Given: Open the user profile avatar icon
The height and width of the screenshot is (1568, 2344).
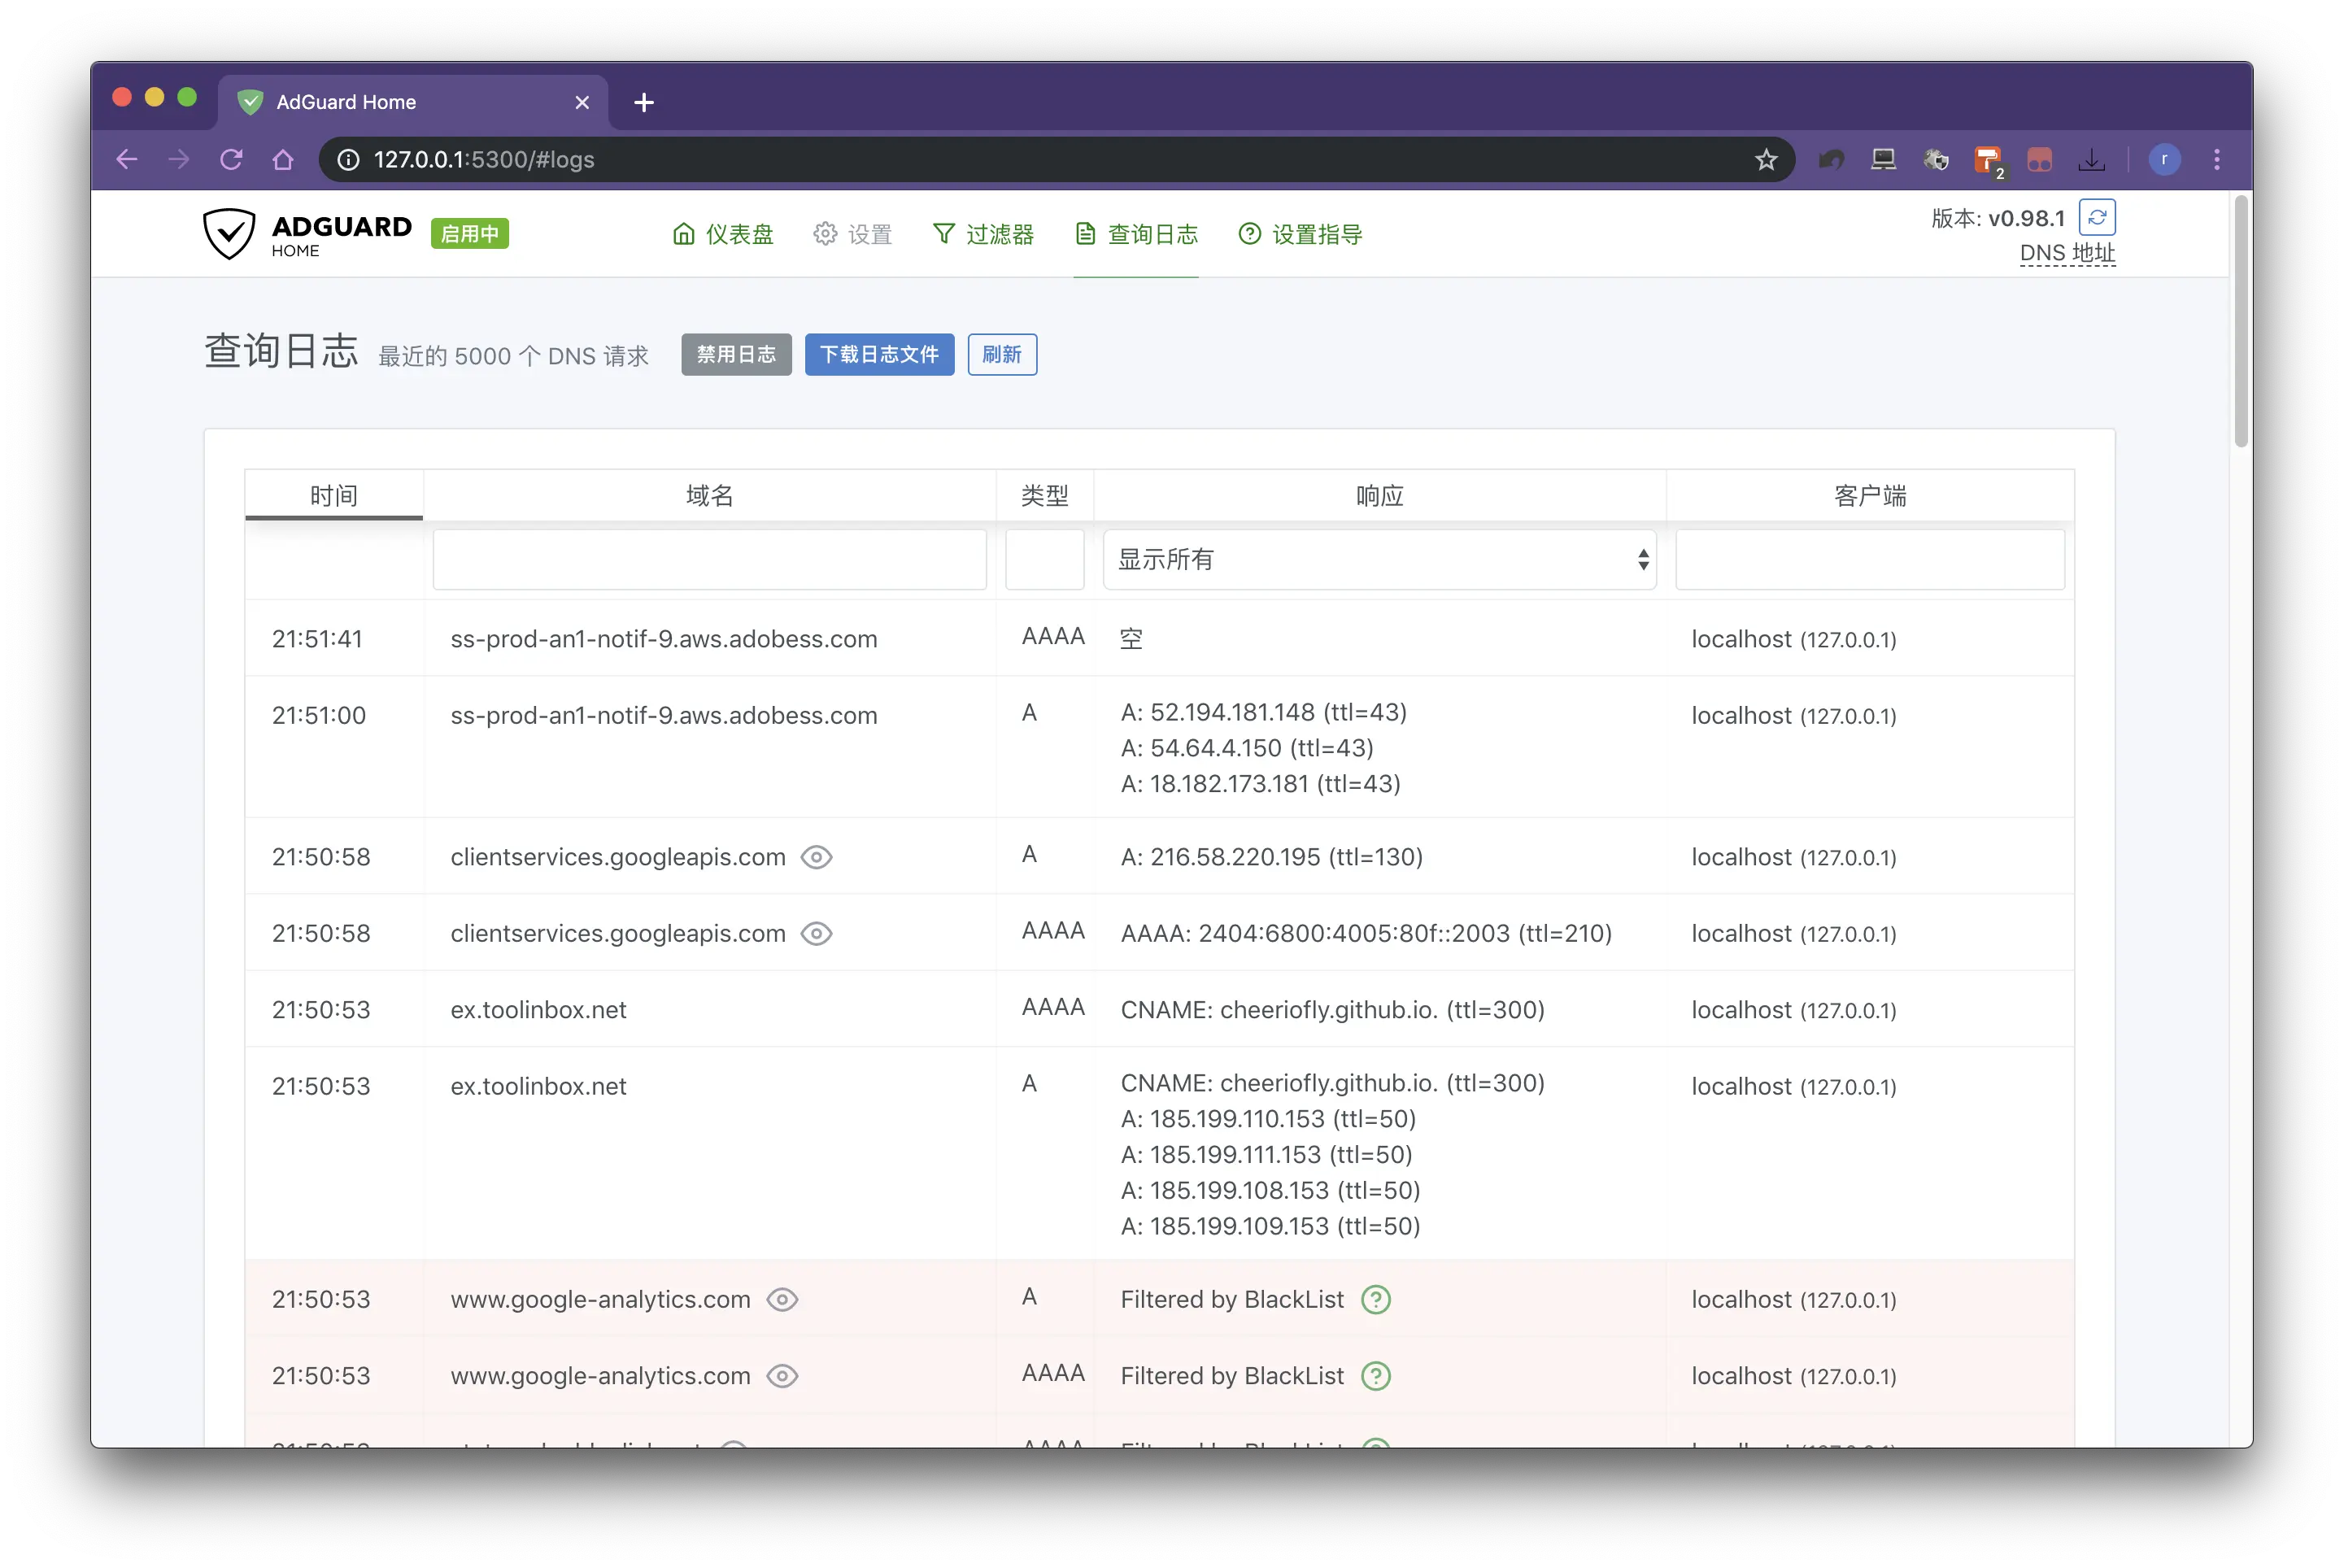Looking at the screenshot, I should [2164, 160].
